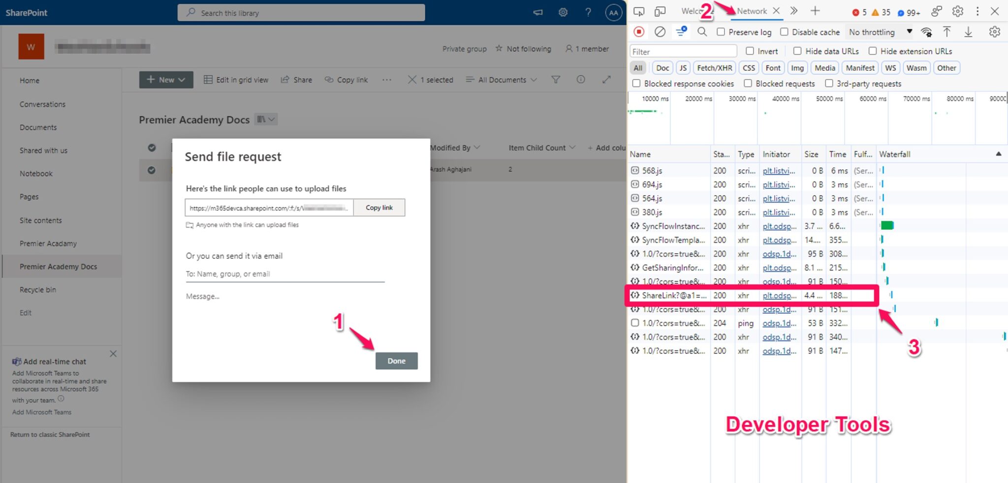Toggle the device emulation toolbar
The height and width of the screenshot is (483, 1008).
660,11
